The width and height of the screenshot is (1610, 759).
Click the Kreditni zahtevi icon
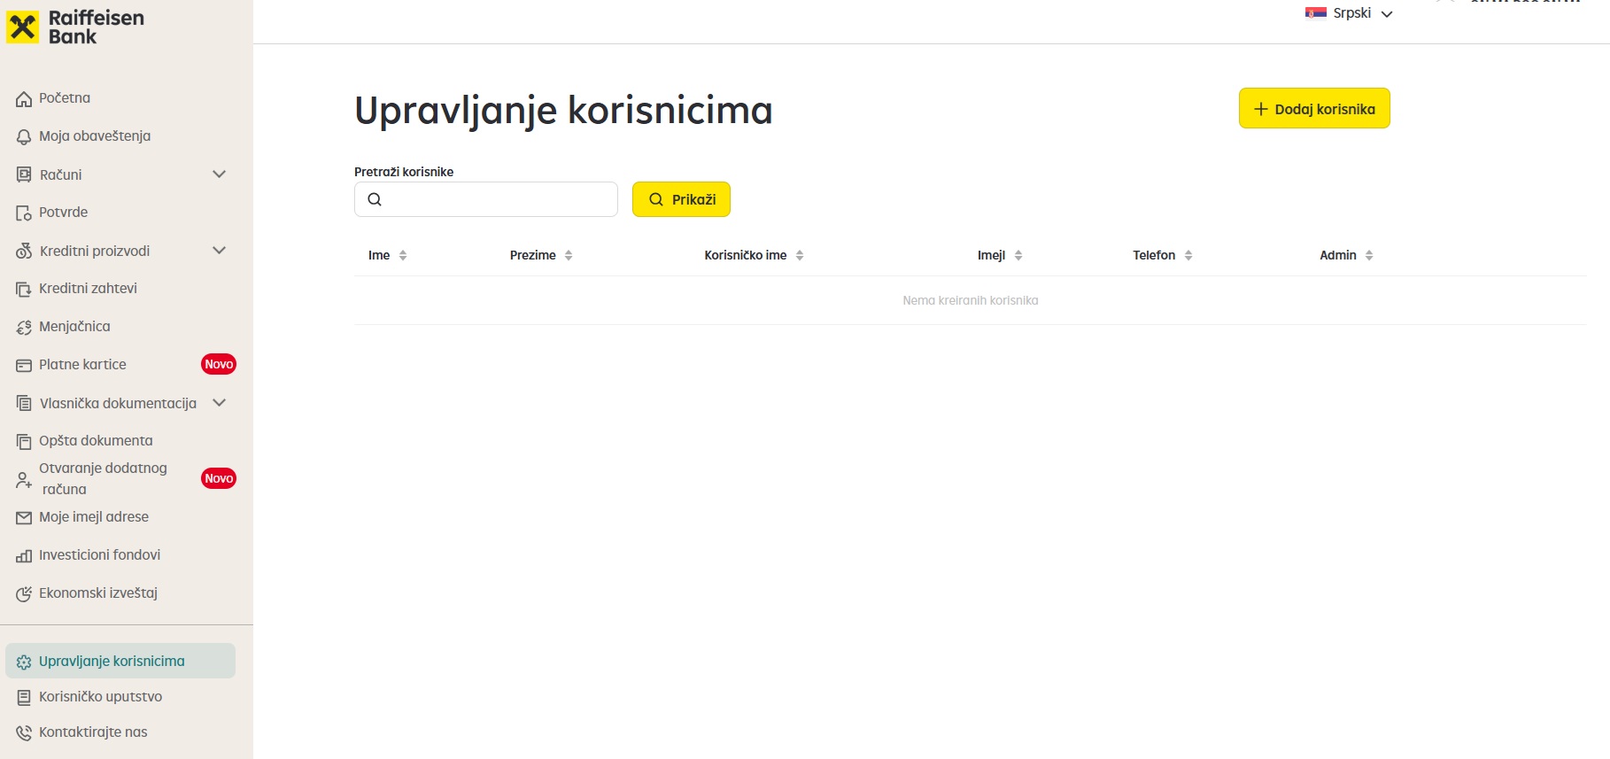[24, 290]
